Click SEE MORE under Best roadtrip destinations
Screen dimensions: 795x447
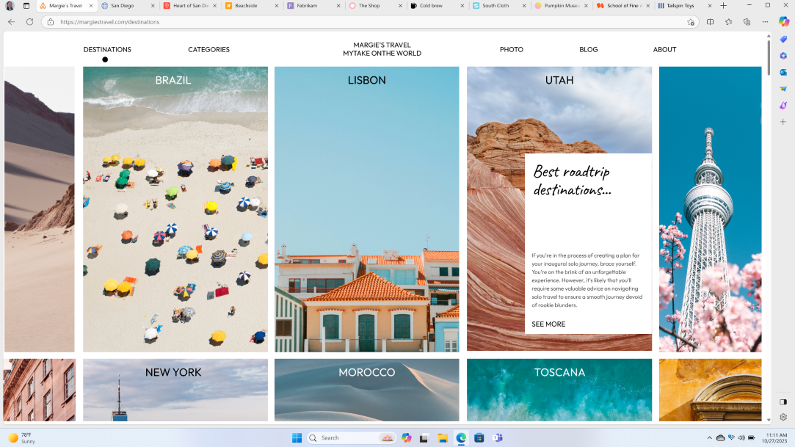tap(548, 324)
